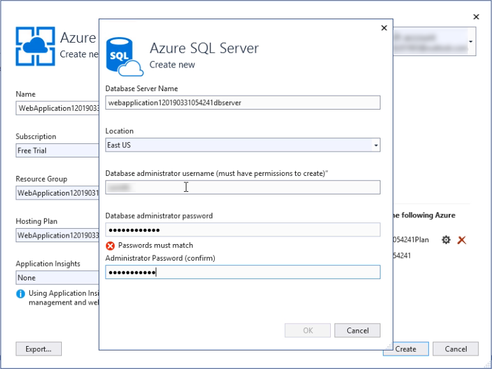Expand the Location dropdown showing East US
Image resolution: width=492 pixels, height=369 pixels.
click(x=375, y=145)
